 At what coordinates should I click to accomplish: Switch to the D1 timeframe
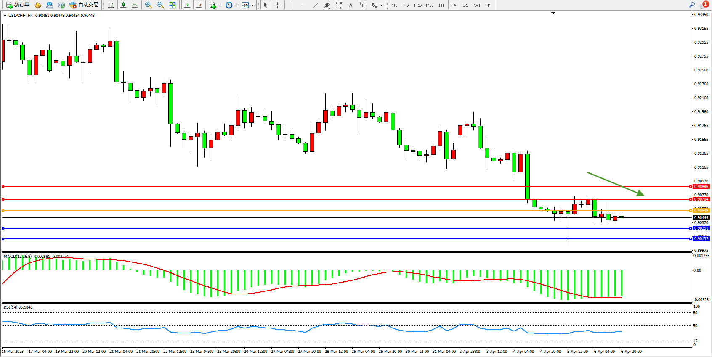(x=465, y=5)
